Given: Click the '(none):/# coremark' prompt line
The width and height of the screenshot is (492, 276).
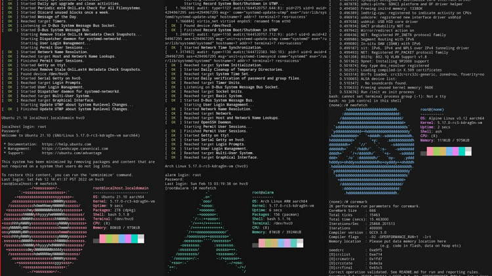Looking at the screenshot, I should click(x=348, y=202).
